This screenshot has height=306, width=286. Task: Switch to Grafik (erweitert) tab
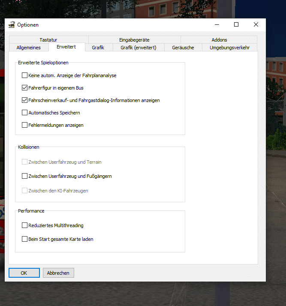[138, 48]
